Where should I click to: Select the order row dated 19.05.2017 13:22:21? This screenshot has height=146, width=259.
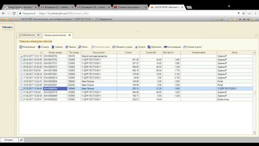(136, 81)
